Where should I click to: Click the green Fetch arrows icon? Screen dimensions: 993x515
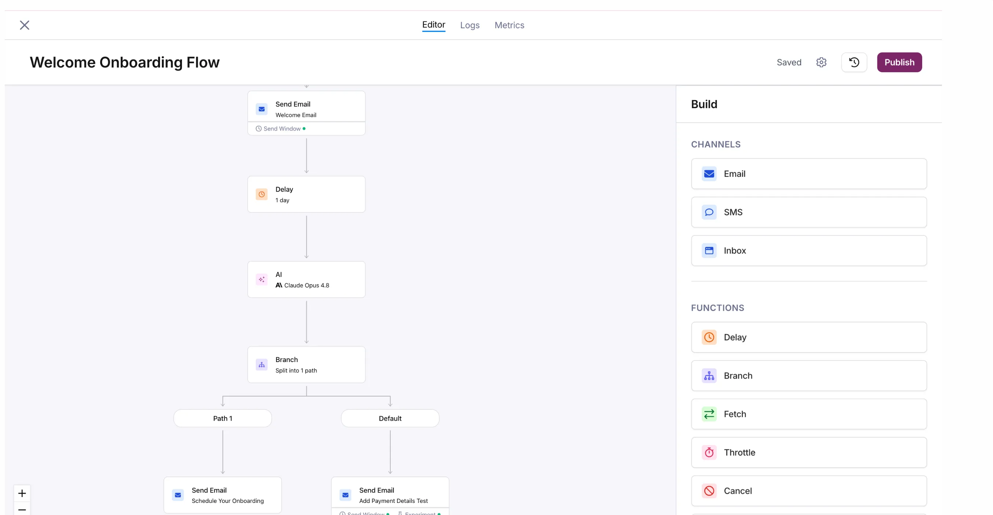[x=709, y=414]
